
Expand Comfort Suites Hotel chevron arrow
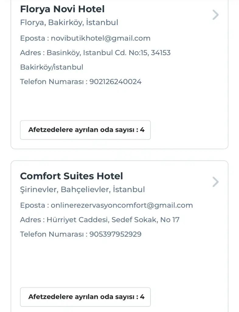215,182
